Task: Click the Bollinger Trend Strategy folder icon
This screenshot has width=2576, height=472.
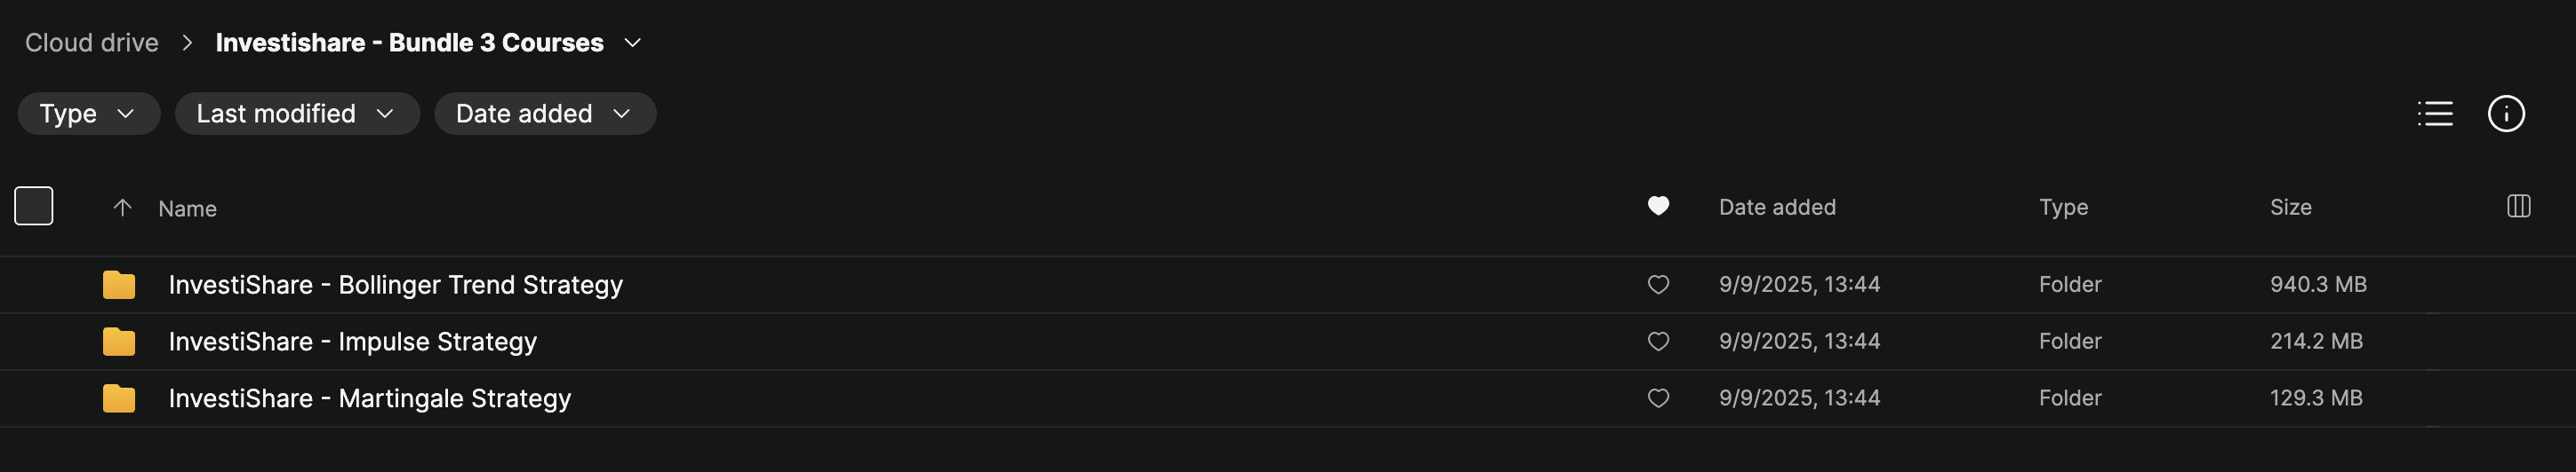Action: click(x=119, y=286)
